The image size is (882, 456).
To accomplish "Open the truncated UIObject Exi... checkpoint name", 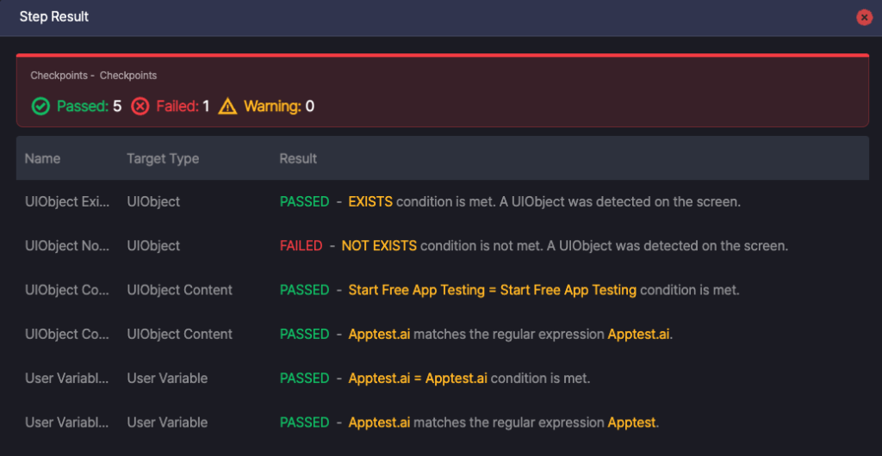I will [x=67, y=201].
